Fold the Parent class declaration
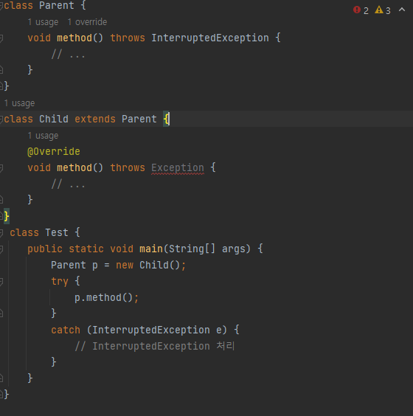The width and height of the screenshot is (413, 416). point(1,6)
